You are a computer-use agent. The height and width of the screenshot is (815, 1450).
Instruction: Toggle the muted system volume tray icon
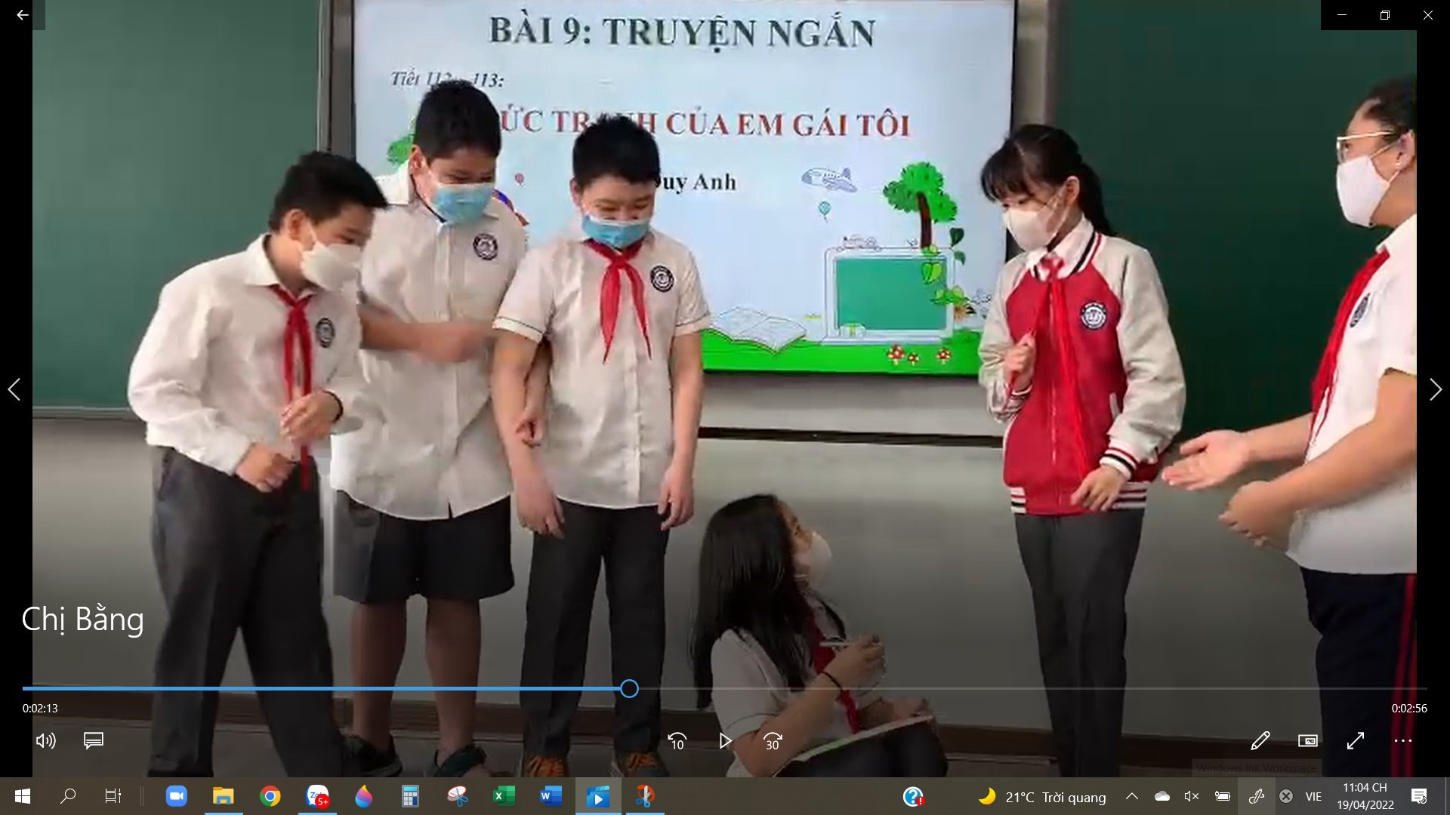tap(1192, 796)
